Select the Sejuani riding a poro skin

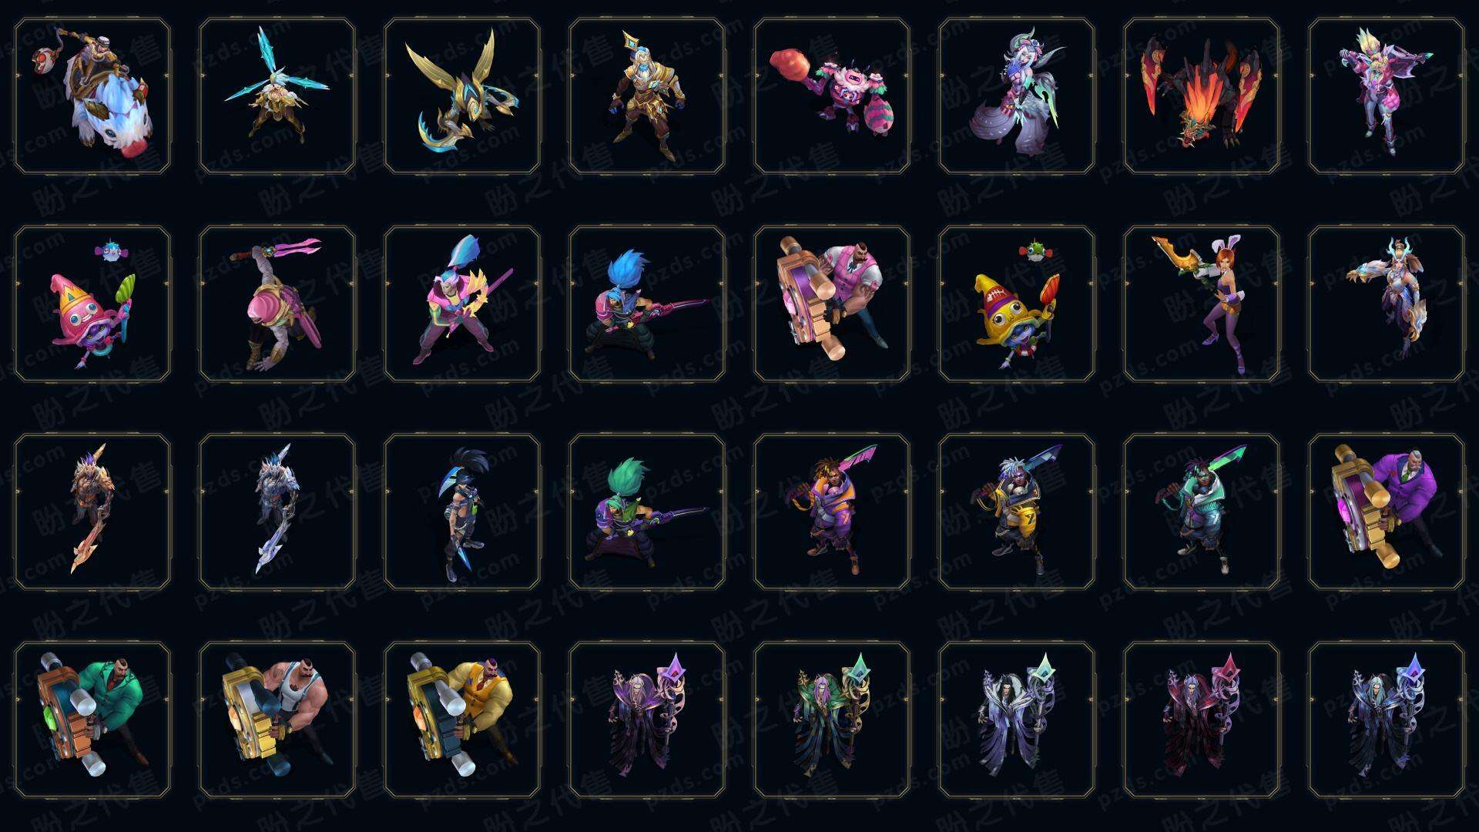(x=92, y=96)
